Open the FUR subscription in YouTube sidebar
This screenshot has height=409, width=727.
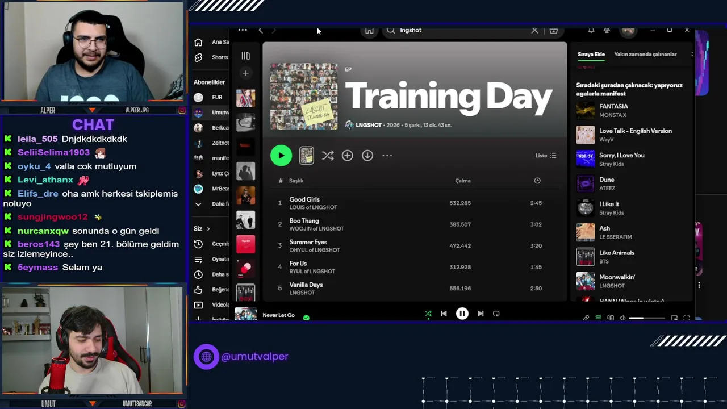[x=211, y=97]
